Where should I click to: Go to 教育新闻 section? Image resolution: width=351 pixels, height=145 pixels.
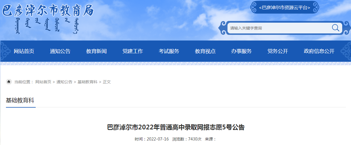97,51
